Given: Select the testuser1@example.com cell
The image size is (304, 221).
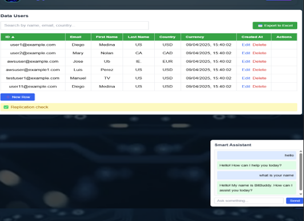Looking at the screenshot, I should click(33, 78).
